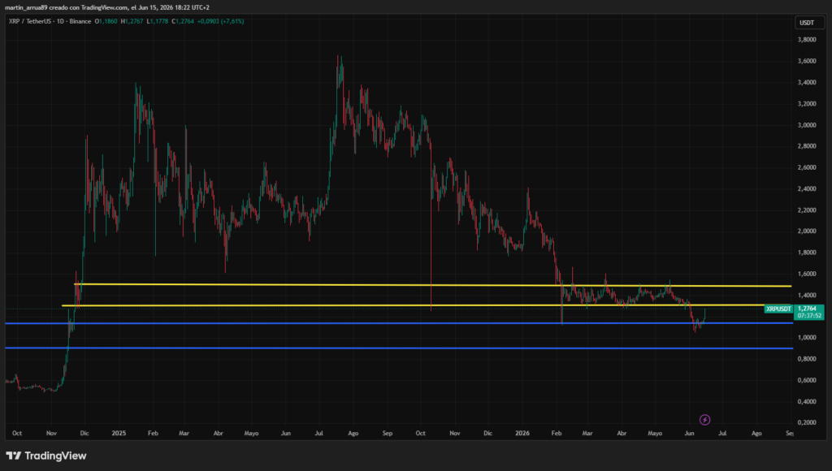Click the 2,8000 price axis label
The image size is (832, 471).
click(807, 146)
